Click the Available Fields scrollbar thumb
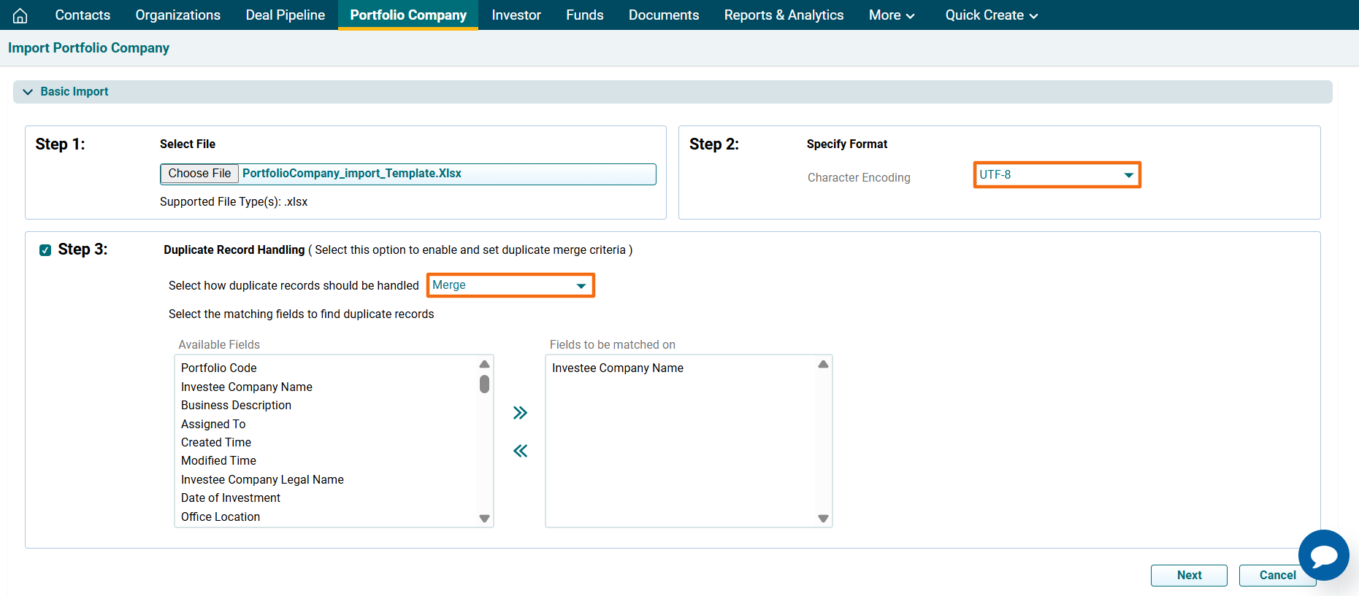1359x596 pixels. pos(484,384)
